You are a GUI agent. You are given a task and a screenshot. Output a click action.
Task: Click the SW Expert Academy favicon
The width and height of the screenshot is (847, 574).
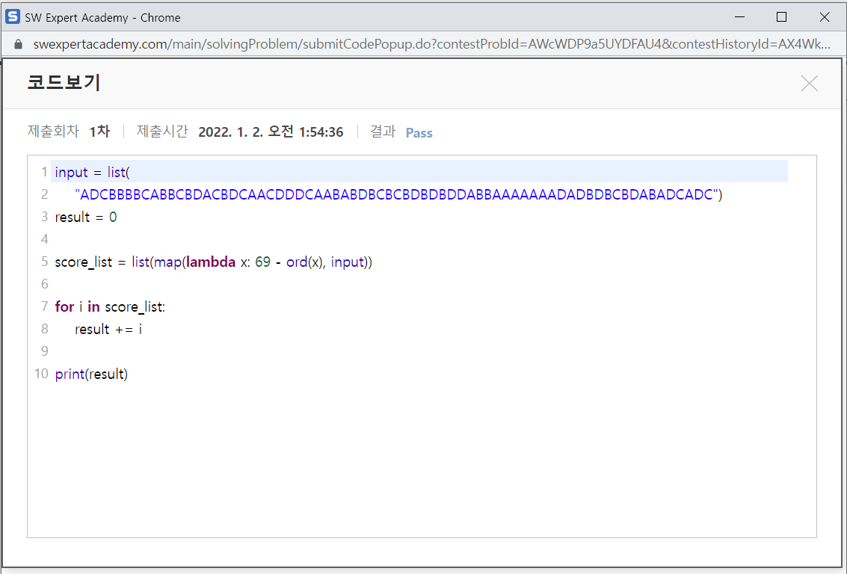[x=13, y=16]
